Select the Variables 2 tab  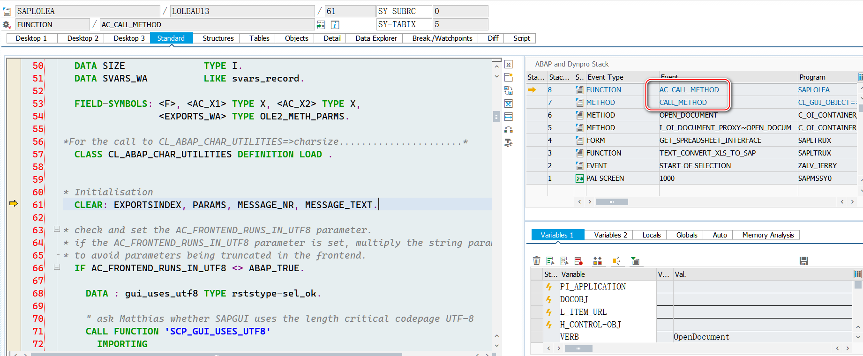click(610, 235)
